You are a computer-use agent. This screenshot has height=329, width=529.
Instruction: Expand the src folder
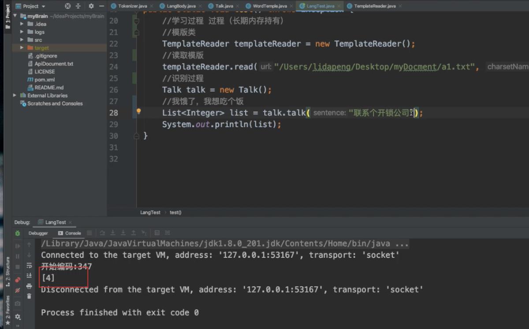pos(22,40)
